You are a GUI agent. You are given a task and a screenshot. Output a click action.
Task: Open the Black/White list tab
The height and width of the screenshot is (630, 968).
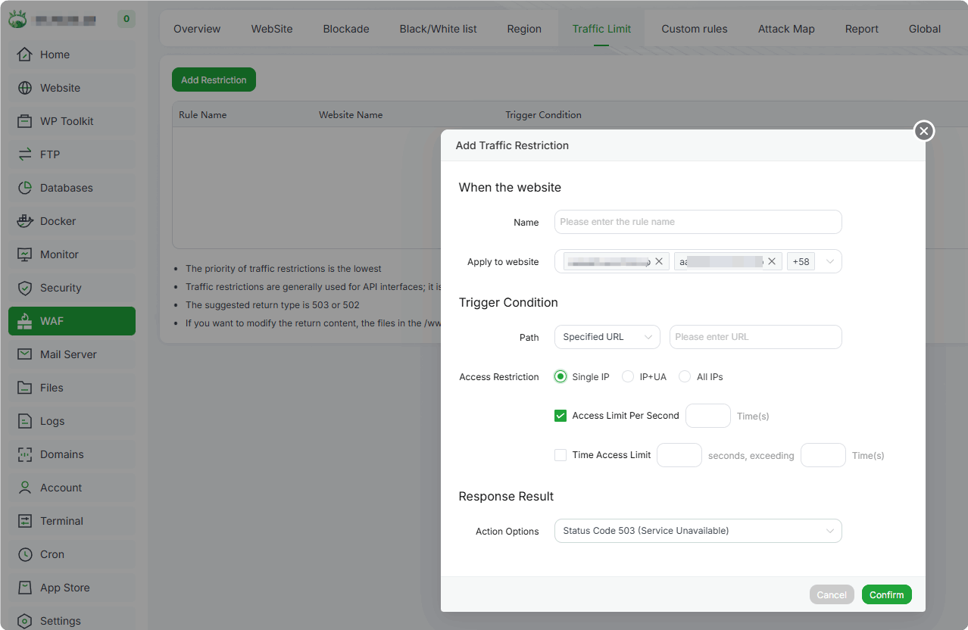coord(438,29)
